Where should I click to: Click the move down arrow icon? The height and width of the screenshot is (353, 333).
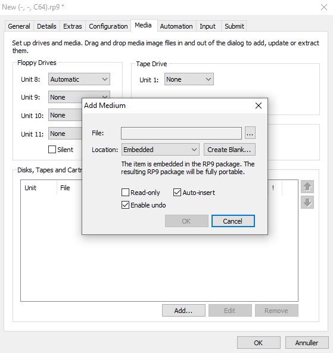pyautogui.click(x=307, y=202)
